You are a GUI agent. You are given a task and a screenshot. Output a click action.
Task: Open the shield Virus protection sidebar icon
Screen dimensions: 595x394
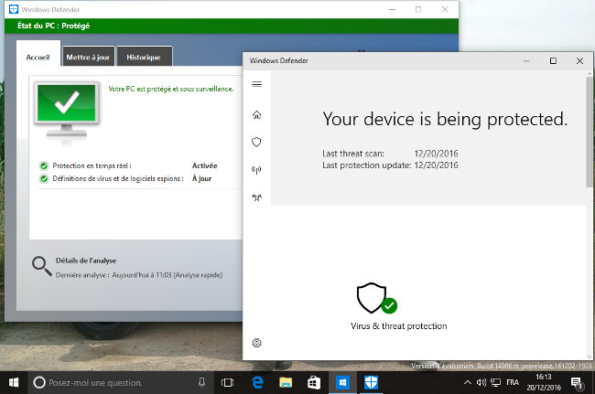click(257, 142)
